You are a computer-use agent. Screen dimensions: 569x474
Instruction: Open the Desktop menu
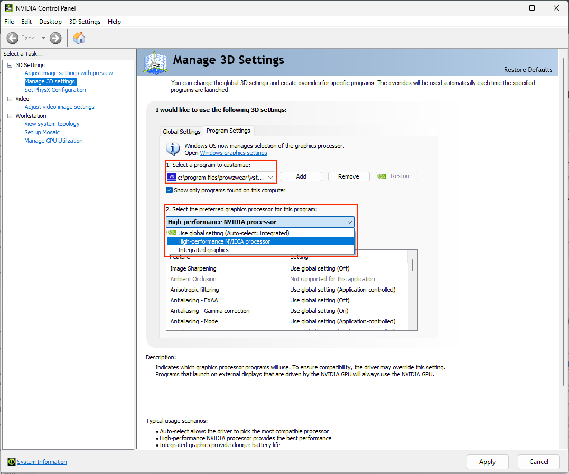click(x=50, y=22)
